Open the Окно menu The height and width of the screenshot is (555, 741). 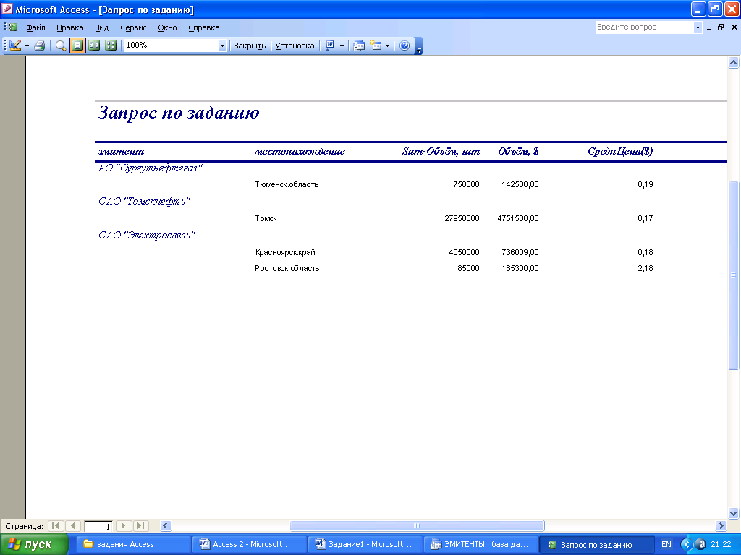[x=167, y=27]
